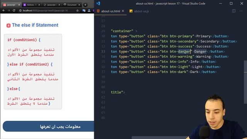Viewport: 247px width, 139px height.
Task: Click "btn btn-primary" class value on line 30
Action: coord(177,36)
